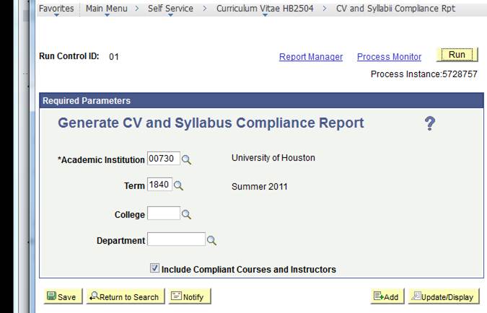
Task: Click the Update/Display button
Action: pyautogui.click(x=443, y=296)
